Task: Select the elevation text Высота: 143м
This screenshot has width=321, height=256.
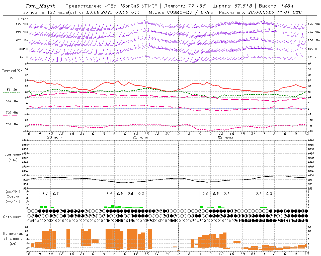Action: 276,6
